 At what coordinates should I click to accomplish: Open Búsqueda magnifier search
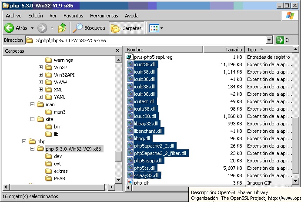(x=89, y=28)
